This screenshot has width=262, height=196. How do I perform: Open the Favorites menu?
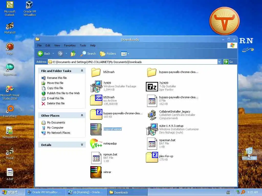[70, 45]
